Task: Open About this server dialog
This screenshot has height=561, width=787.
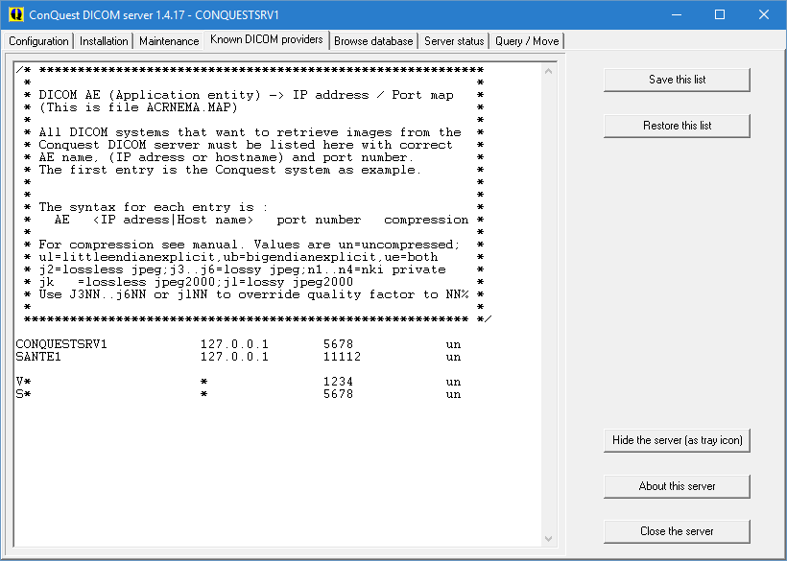Action: 677,486
